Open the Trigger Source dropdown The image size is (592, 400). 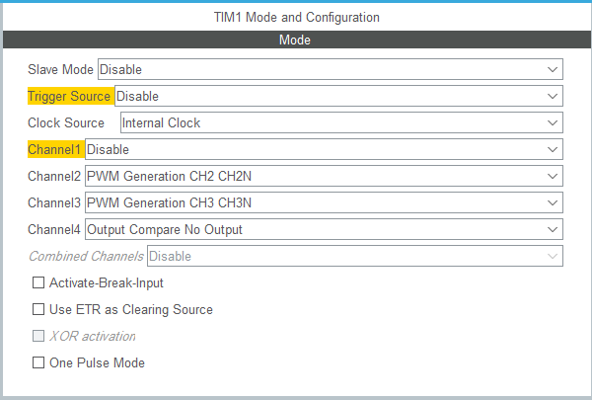[x=338, y=96]
